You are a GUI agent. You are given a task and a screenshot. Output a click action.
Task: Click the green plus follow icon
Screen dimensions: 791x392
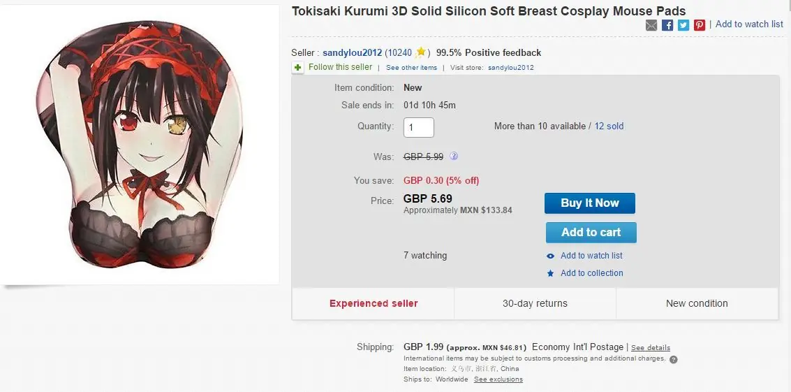pyautogui.click(x=298, y=67)
